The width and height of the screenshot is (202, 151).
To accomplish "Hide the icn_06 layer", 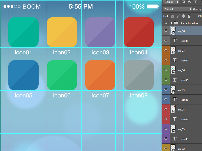I will click(x=166, y=70).
